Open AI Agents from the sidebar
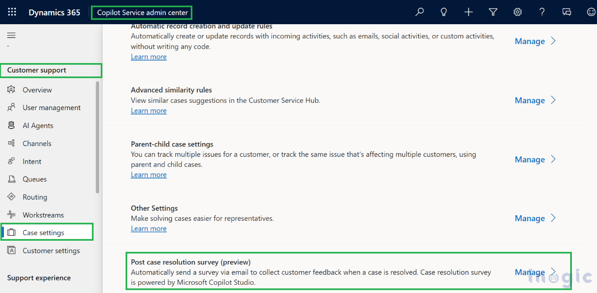This screenshot has height=293, width=597. click(38, 125)
